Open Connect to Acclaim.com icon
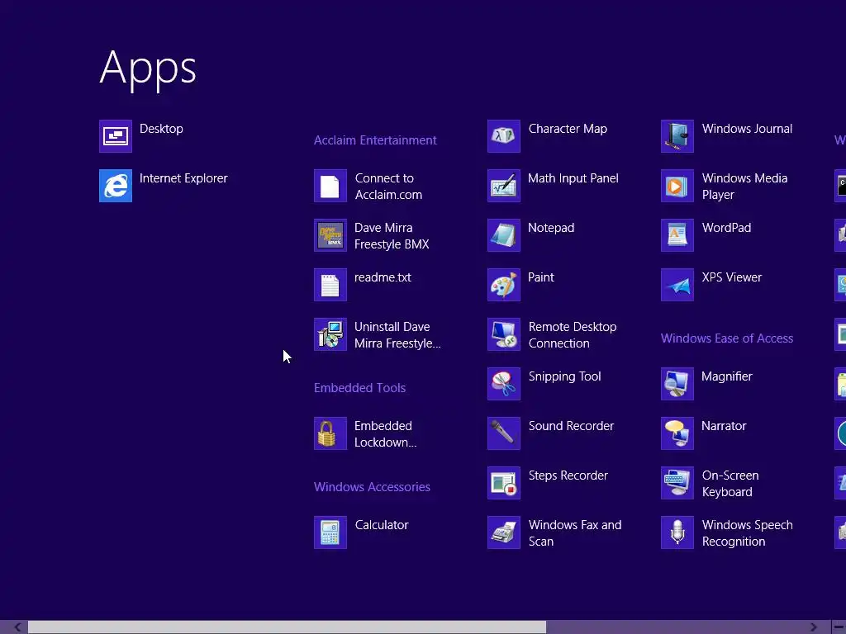The height and width of the screenshot is (634, 846). (x=330, y=186)
